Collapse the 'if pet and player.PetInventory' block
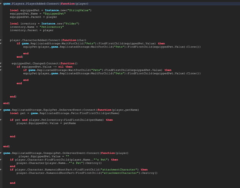240x188 pixels. click(1, 120)
